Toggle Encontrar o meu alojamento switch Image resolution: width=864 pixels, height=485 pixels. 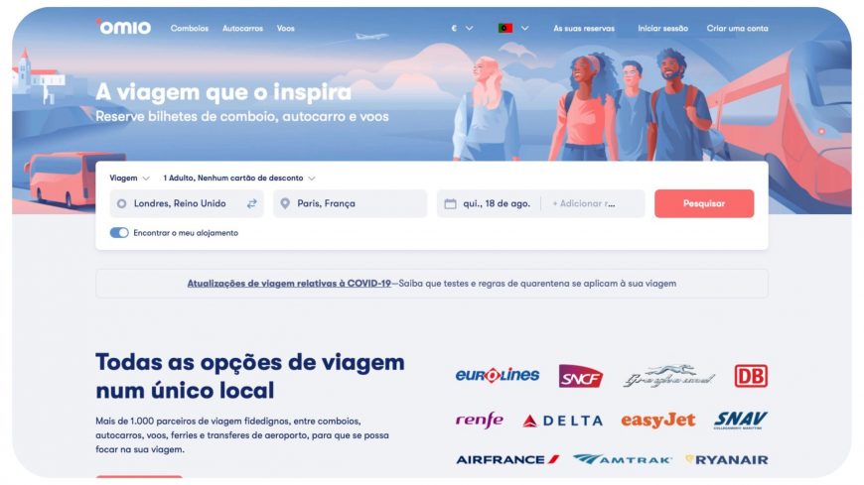click(119, 233)
